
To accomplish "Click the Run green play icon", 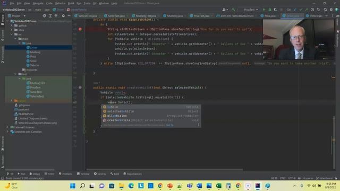I will 264,10.
